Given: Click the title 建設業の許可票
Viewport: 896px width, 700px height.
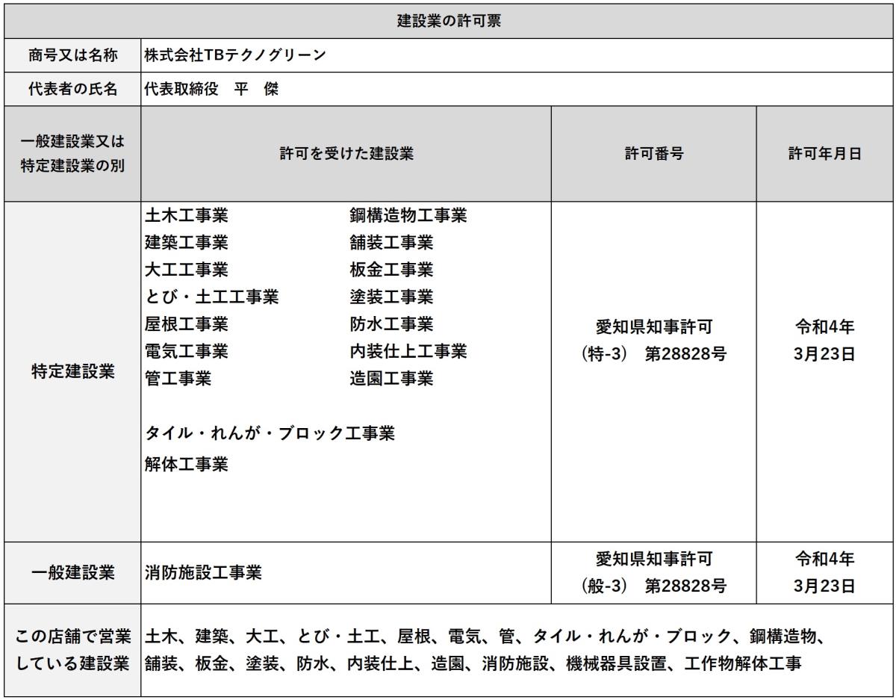Looking at the screenshot, I should pos(448,21).
